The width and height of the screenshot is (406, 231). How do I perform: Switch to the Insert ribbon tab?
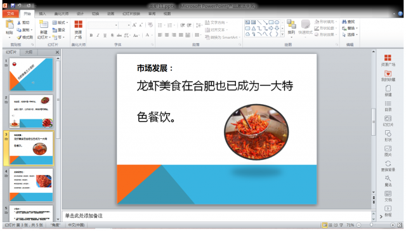tap(43, 14)
